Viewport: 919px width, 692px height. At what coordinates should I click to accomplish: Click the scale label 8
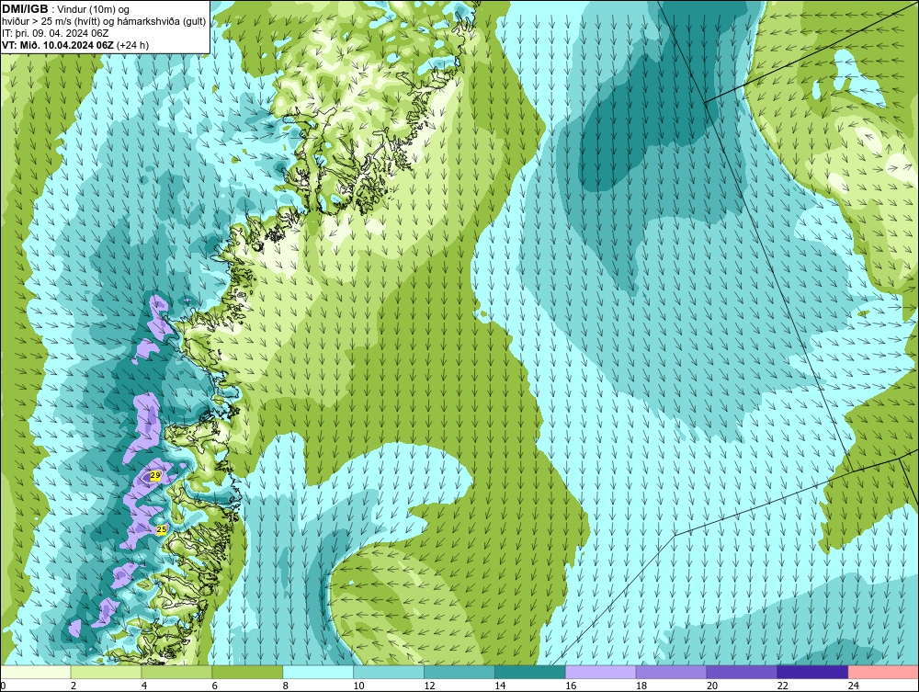286,686
